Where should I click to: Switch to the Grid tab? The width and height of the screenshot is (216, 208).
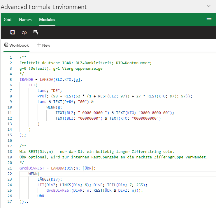click(x=8, y=20)
